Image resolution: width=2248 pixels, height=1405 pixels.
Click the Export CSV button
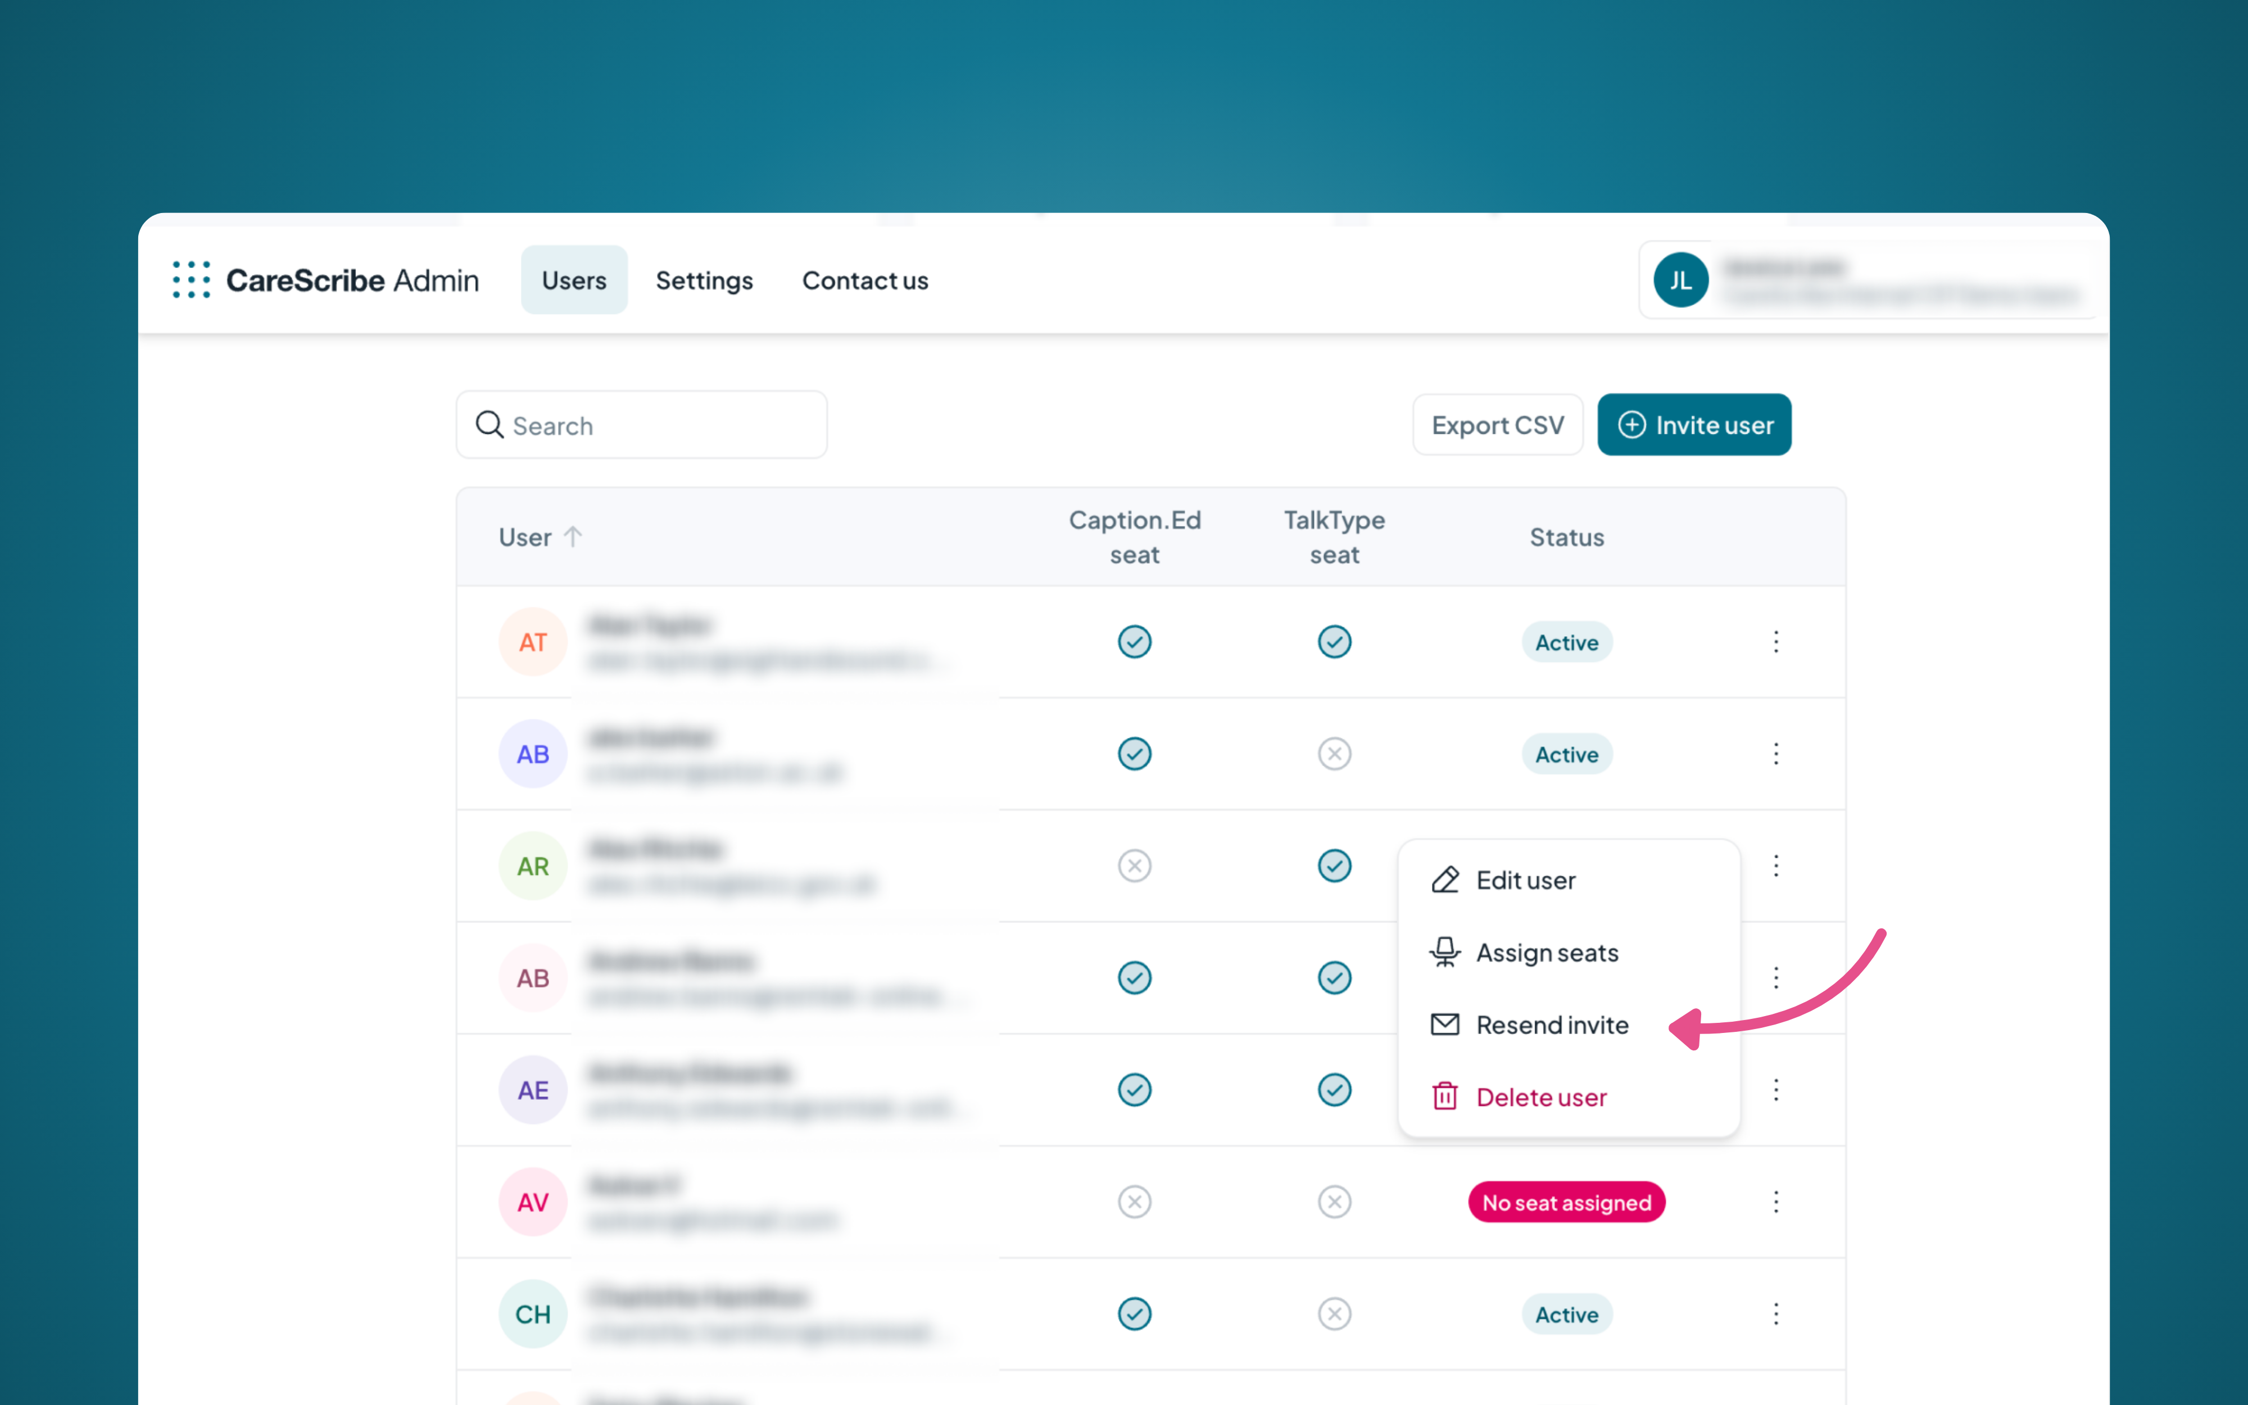[x=1497, y=425]
